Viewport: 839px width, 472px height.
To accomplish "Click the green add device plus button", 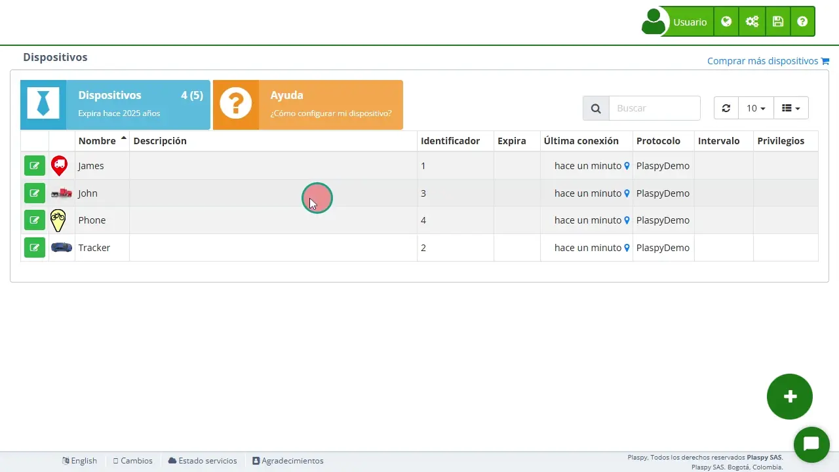I will tap(790, 397).
